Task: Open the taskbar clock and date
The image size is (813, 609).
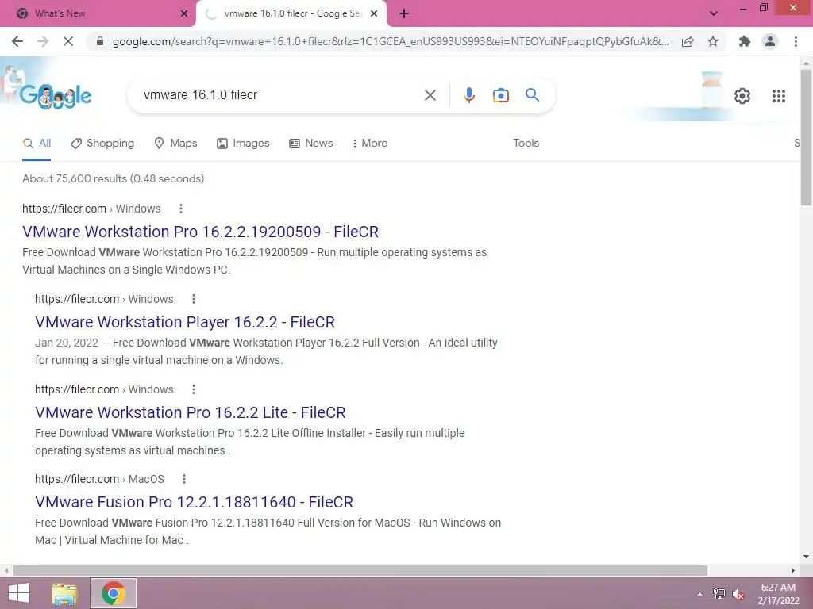Action: click(778, 594)
